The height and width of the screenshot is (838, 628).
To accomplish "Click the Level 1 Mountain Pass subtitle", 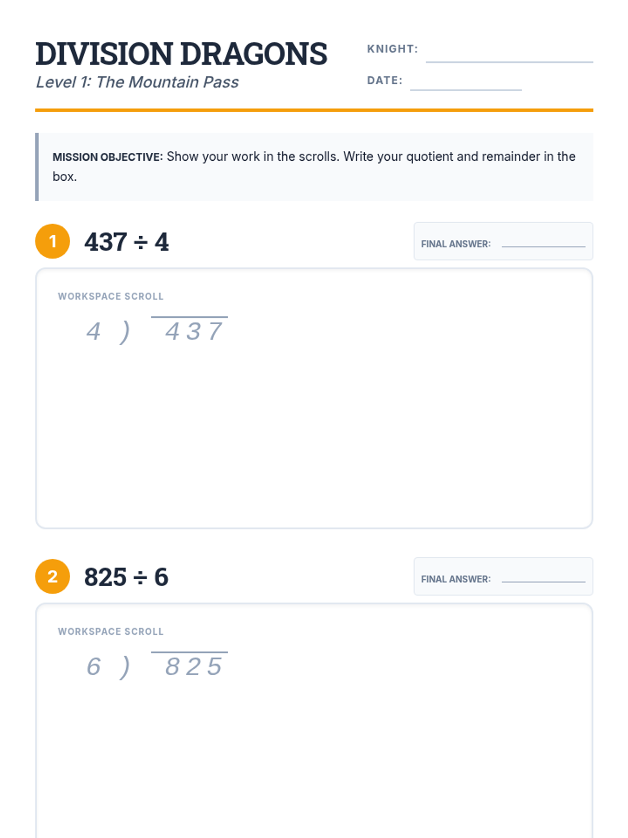I will [x=137, y=82].
